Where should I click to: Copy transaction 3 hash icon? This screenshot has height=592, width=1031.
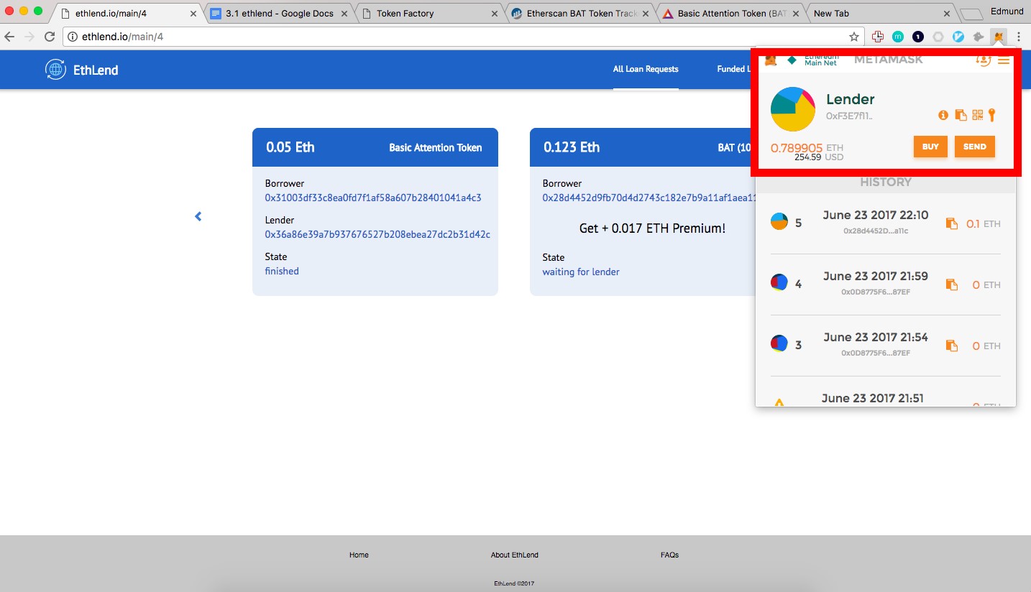(x=952, y=346)
